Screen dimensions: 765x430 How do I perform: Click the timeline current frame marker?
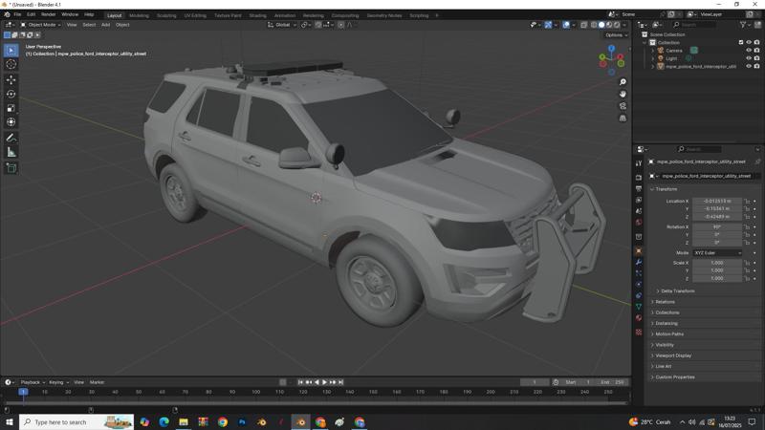point(23,392)
